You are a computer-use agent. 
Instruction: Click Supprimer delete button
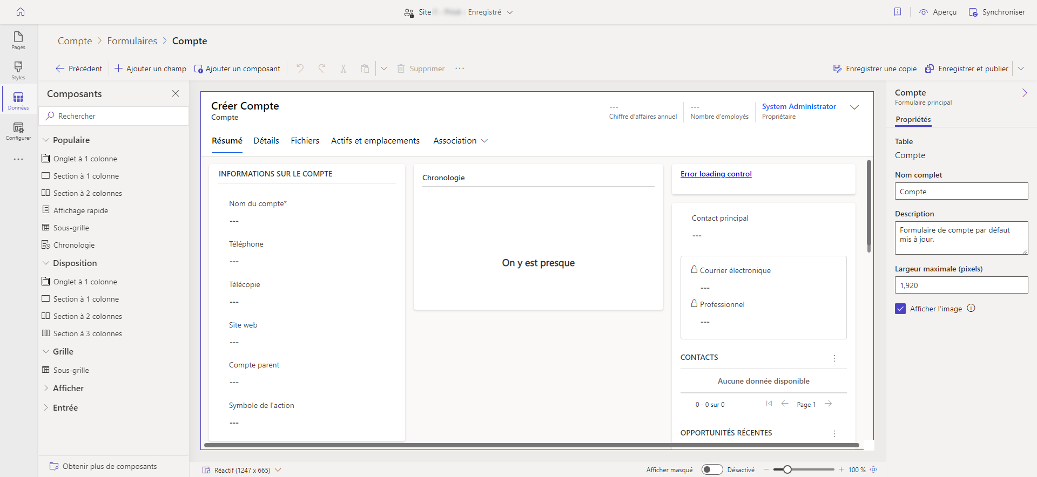pyautogui.click(x=421, y=69)
